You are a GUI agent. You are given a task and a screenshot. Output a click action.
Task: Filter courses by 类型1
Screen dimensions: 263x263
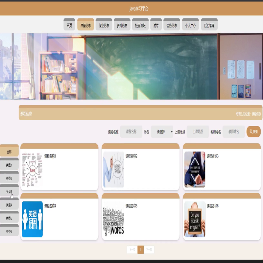(9, 164)
